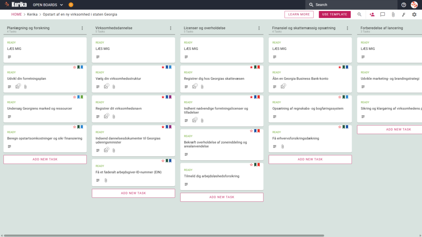
Task: Click red tag on Registrer dig hos Georgias skattevæsen
Action: [x=259, y=67]
